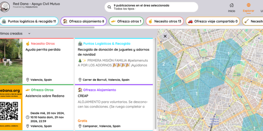Expand the sort order dropdown chevron

tap(29, 33)
